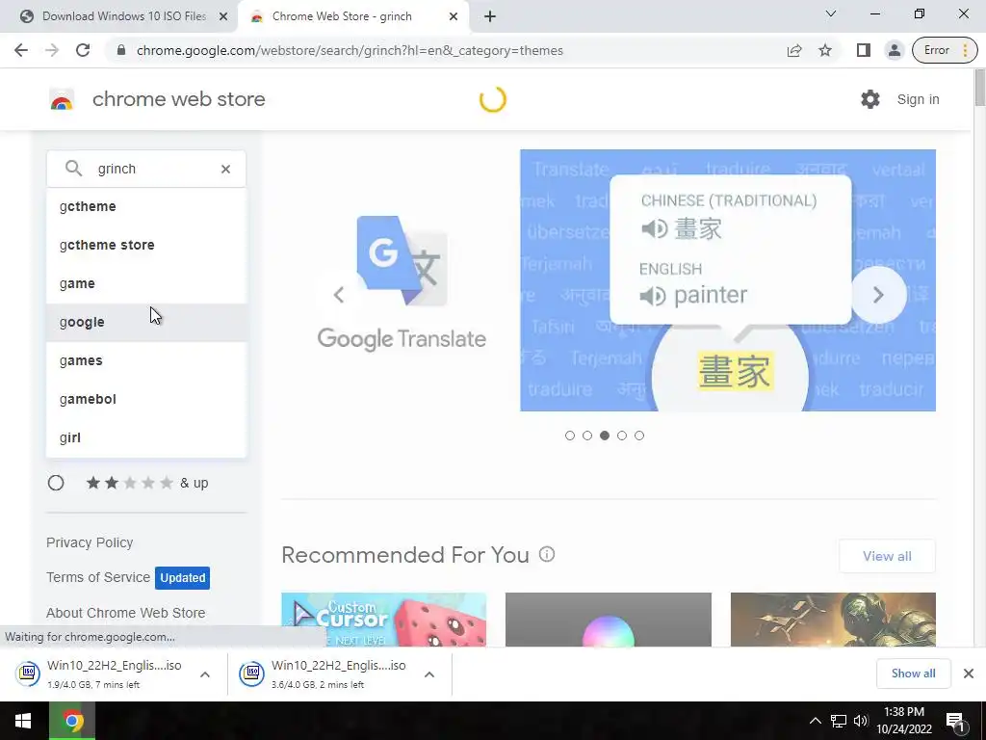Click the Chrome Web Store rainbow logo
This screenshot has height=740, width=986.
pos(62,99)
